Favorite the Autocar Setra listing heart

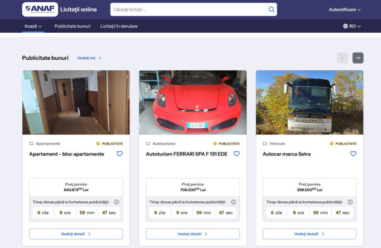click(x=353, y=154)
